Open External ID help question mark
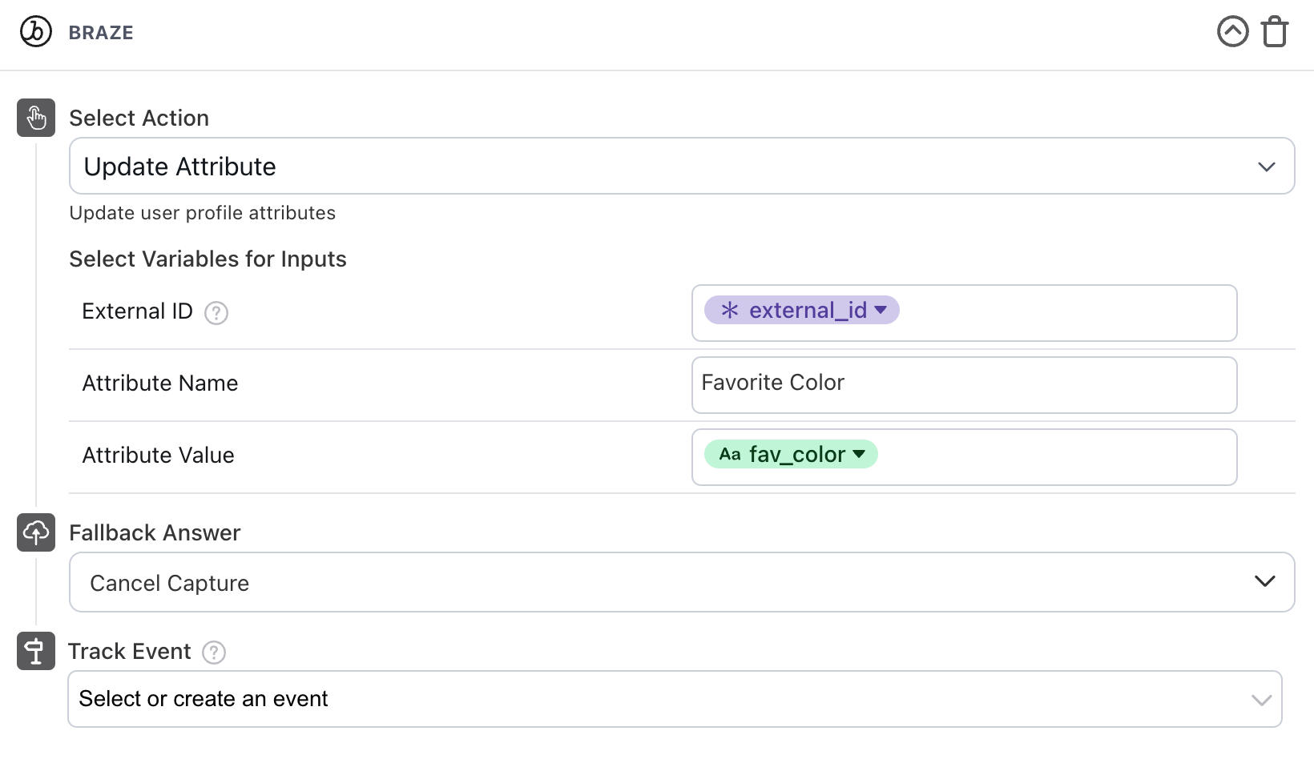Screen dimensions: 1314x759 (216, 312)
